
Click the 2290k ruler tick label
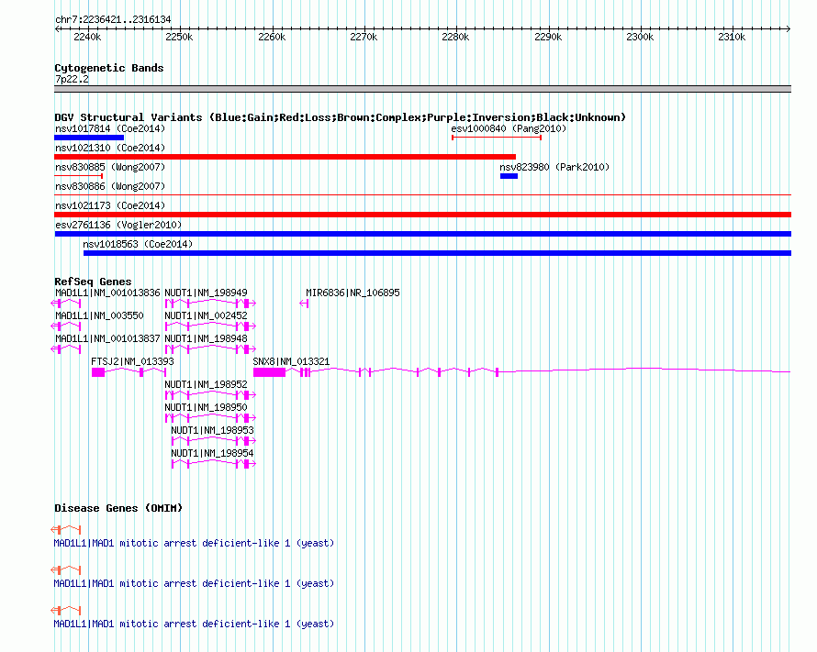(x=548, y=37)
